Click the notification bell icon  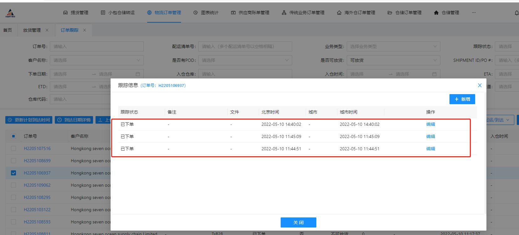point(516,13)
